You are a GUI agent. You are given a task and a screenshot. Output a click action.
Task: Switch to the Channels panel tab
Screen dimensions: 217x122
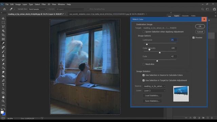click(x=185, y=16)
